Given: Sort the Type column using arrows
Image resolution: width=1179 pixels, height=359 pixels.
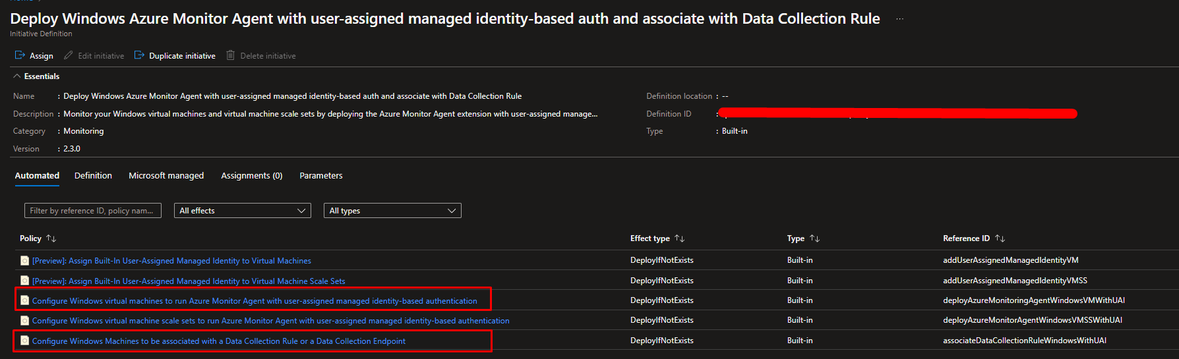Looking at the screenshot, I should [x=814, y=238].
